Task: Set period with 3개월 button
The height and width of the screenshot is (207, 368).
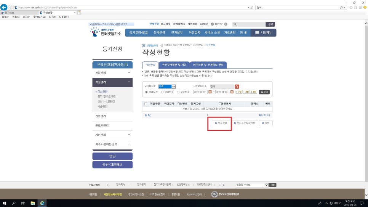Action: point(253,92)
